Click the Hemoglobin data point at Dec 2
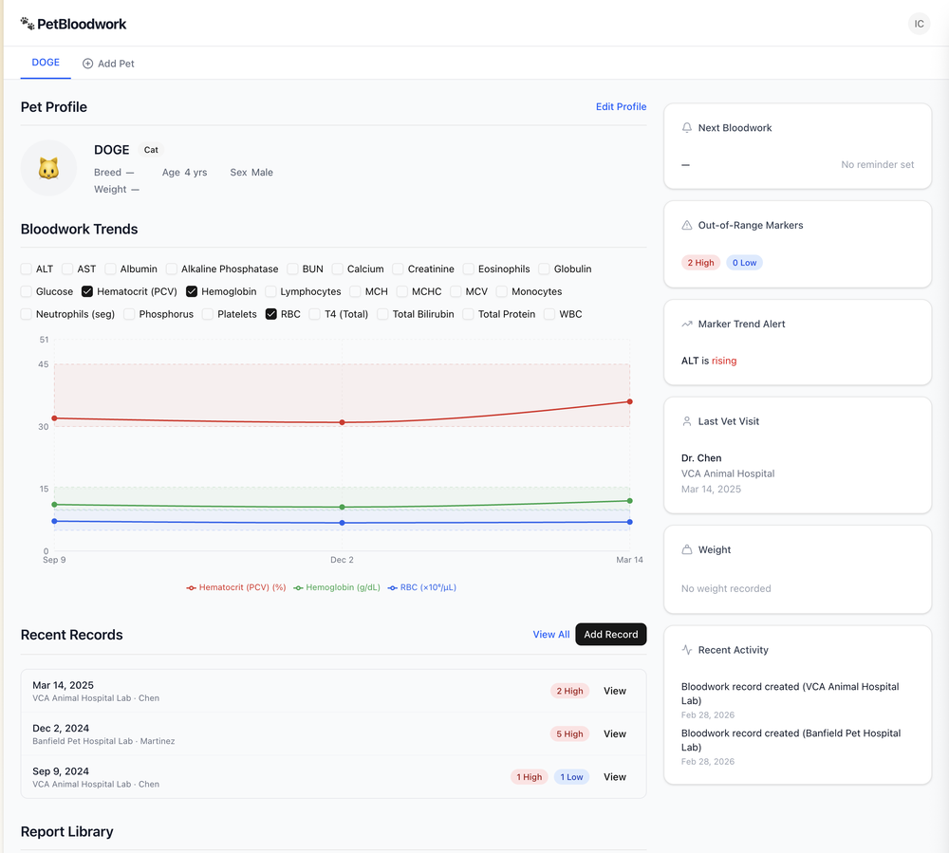 coord(342,507)
